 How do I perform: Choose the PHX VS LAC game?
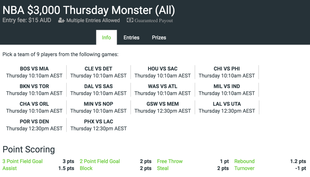98,125
